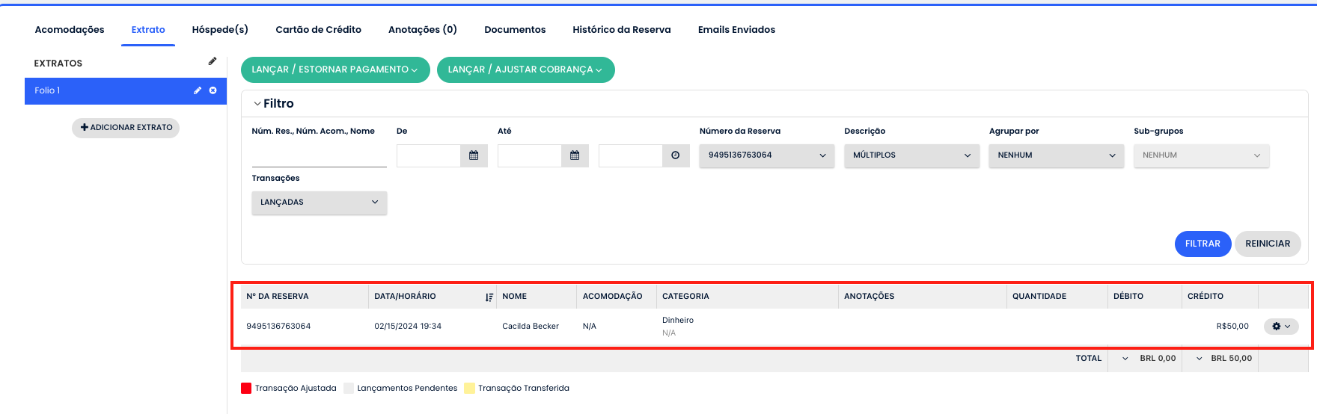Click the clock icon time picker
Screen dimensions: 1317x414
(675, 155)
